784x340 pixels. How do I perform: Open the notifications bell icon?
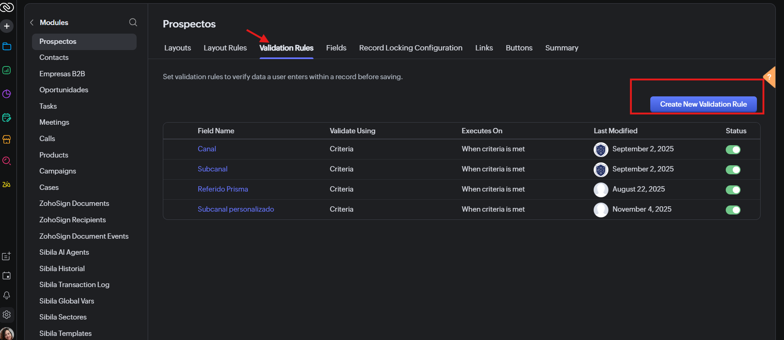click(7, 295)
